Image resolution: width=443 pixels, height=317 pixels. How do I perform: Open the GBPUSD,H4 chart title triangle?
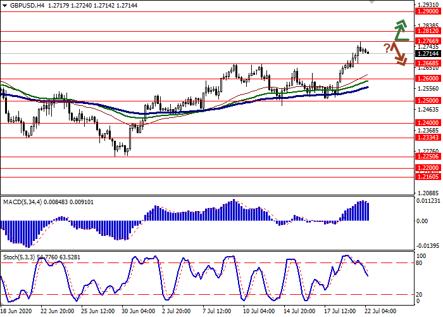coord(4,4)
